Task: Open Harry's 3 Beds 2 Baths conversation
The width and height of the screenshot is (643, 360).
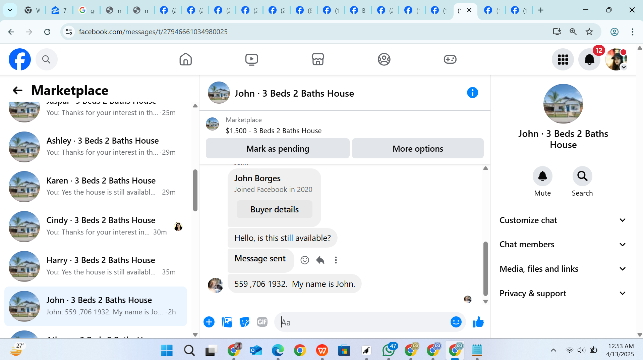Action: pyautogui.click(x=96, y=266)
